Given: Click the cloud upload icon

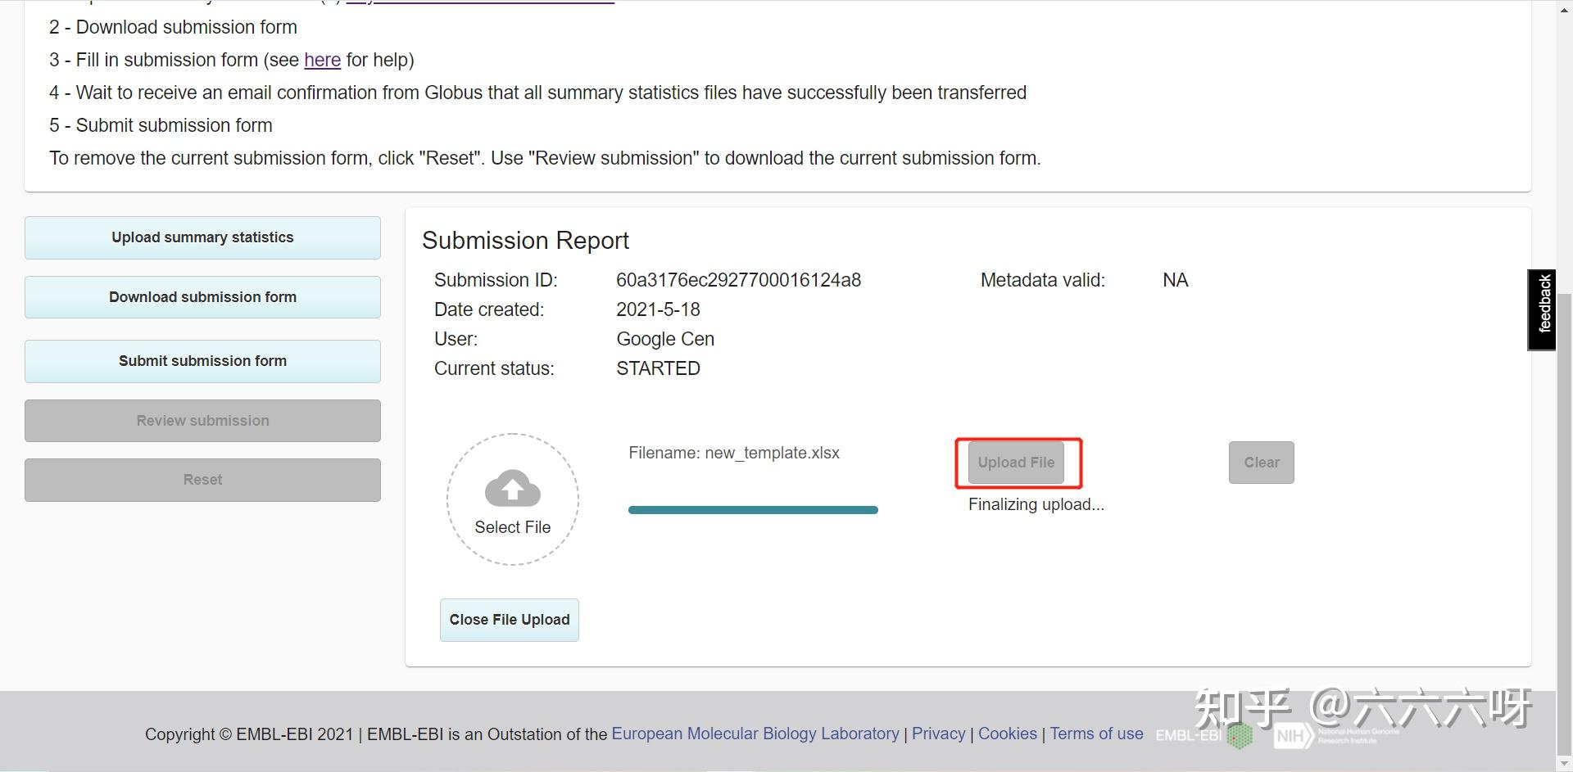Looking at the screenshot, I should tap(512, 488).
